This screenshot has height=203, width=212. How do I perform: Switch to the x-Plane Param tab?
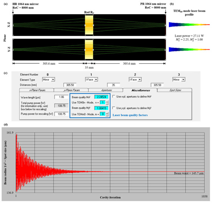pos(37,90)
